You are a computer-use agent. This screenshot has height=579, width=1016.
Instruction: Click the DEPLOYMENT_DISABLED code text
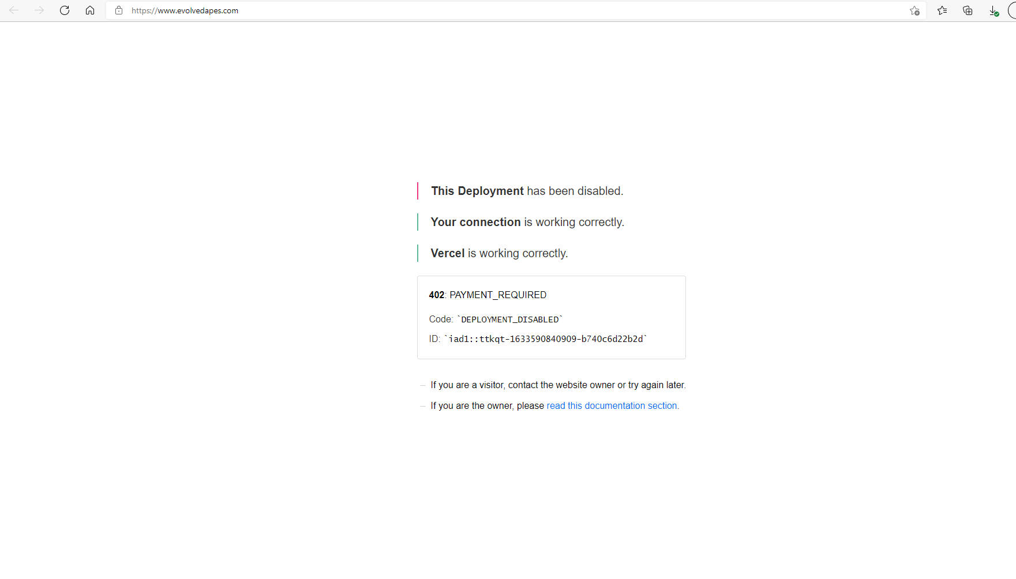pyautogui.click(x=509, y=319)
